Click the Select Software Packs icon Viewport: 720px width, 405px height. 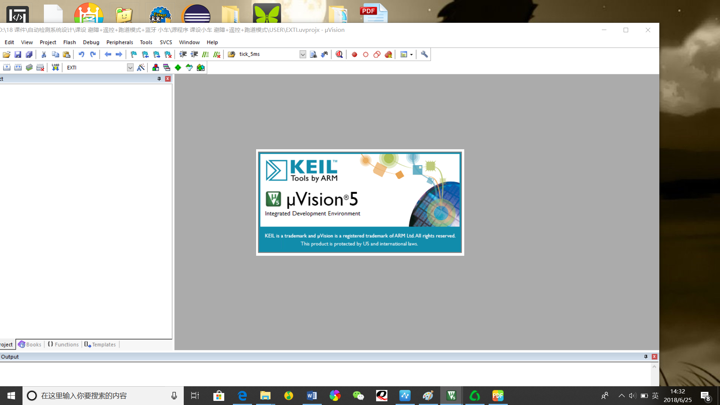189,67
